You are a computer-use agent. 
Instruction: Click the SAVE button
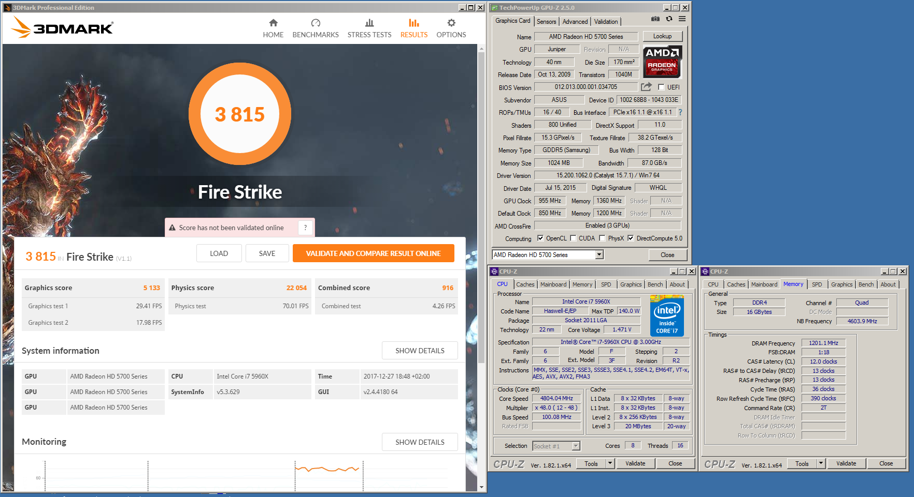[267, 253]
